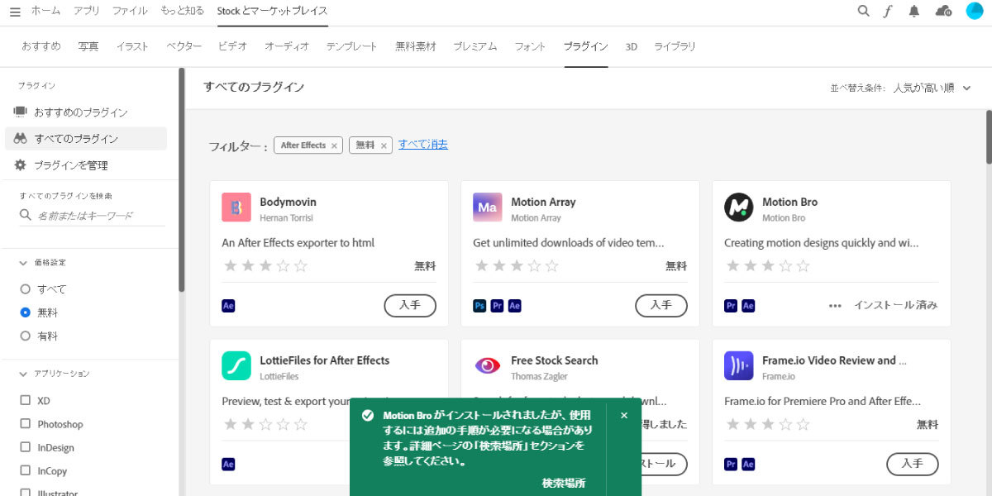The height and width of the screenshot is (496, 992).
Task: Select the 無料 price radio button
Action: pyautogui.click(x=26, y=312)
